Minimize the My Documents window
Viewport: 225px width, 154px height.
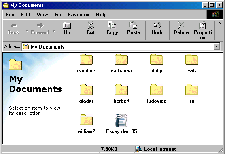[x=205, y=5]
